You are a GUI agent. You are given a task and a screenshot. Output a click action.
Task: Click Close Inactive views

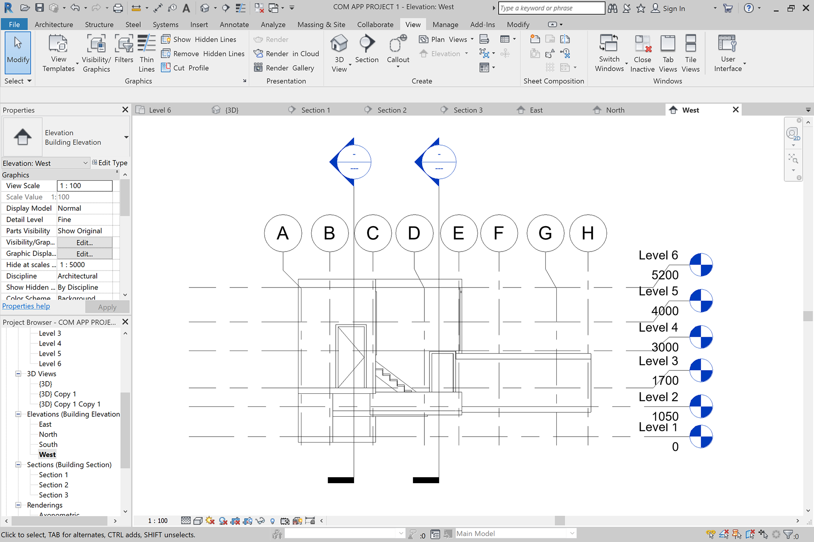(x=642, y=54)
